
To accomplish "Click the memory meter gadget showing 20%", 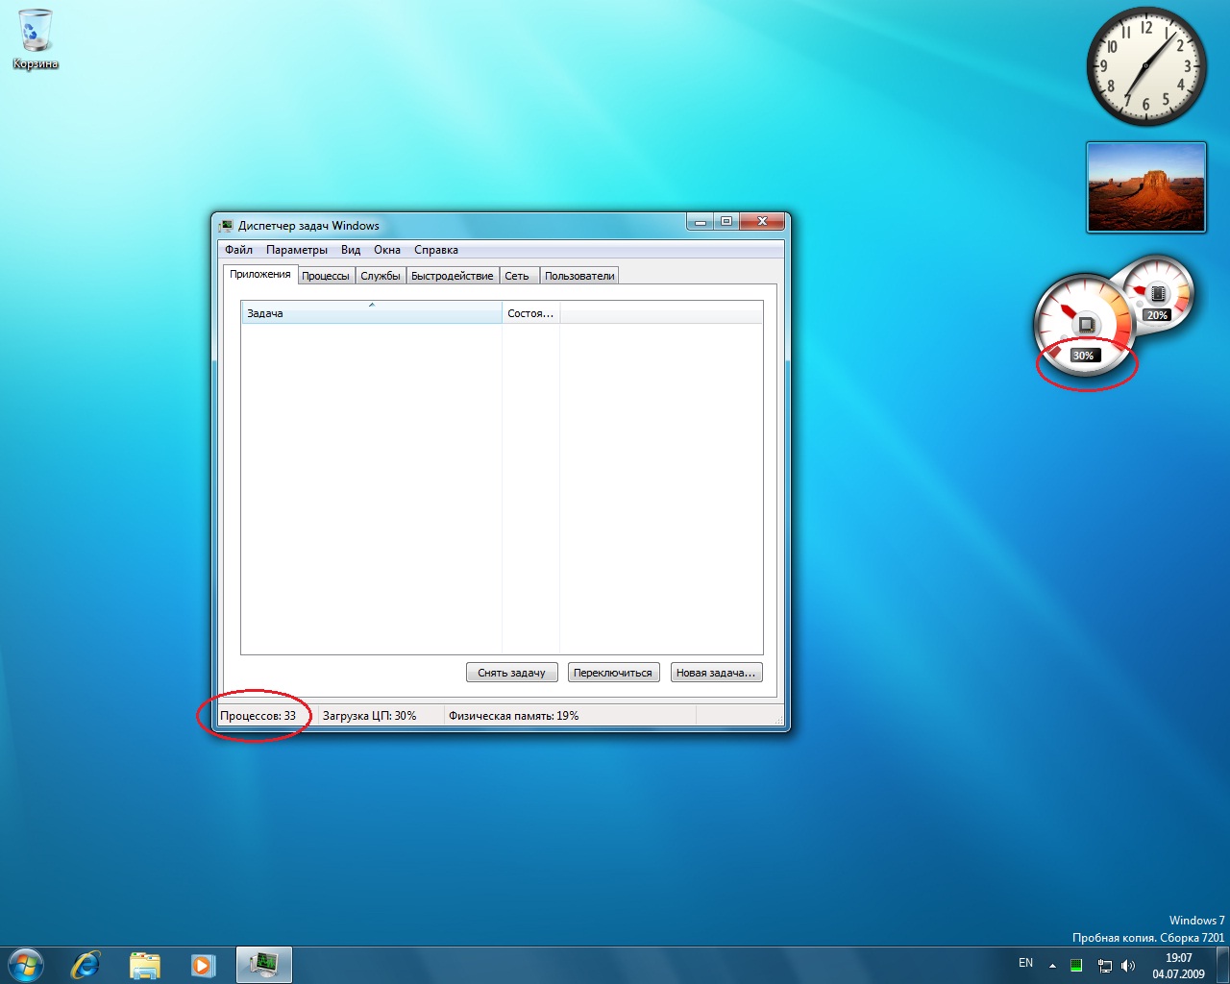I will (1157, 293).
